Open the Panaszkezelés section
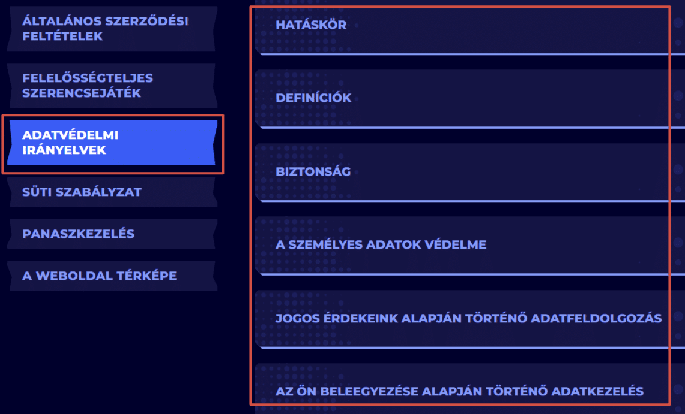The image size is (685, 414). 79,234
